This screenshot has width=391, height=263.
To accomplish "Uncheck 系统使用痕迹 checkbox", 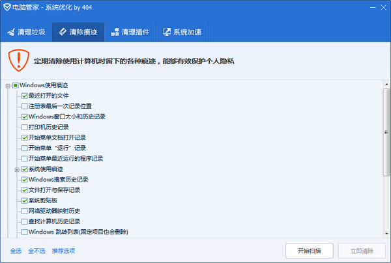I will pyautogui.click(x=25, y=169).
